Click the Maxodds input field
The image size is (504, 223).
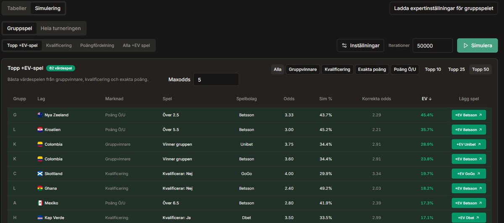[216, 79]
